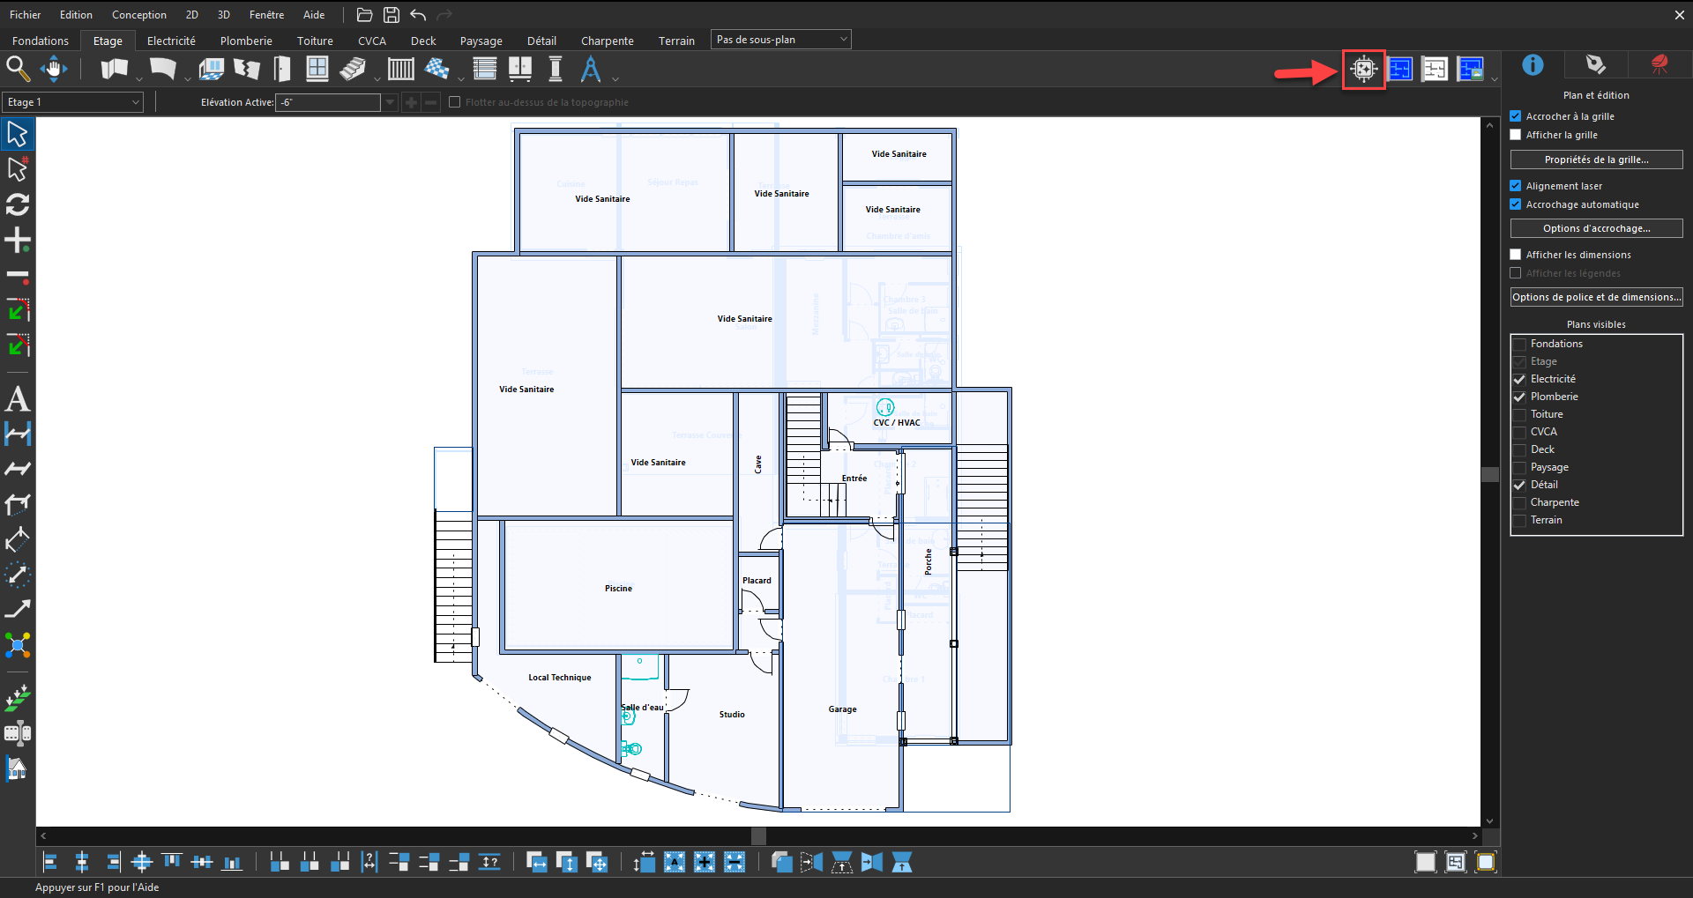The height and width of the screenshot is (898, 1693).
Task: Choose the door tool
Action: click(x=282, y=68)
